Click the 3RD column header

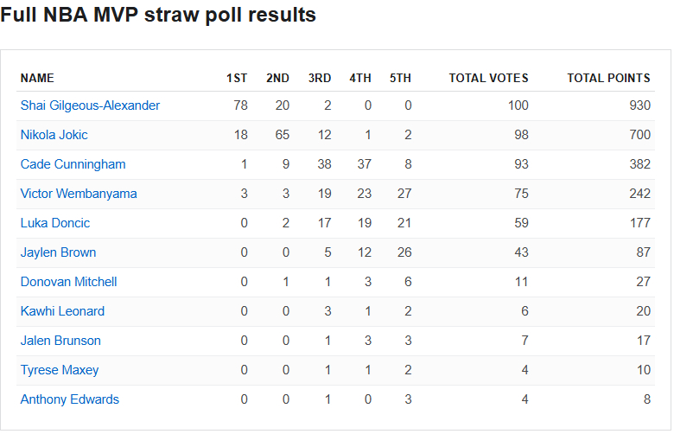(x=319, y=78)
